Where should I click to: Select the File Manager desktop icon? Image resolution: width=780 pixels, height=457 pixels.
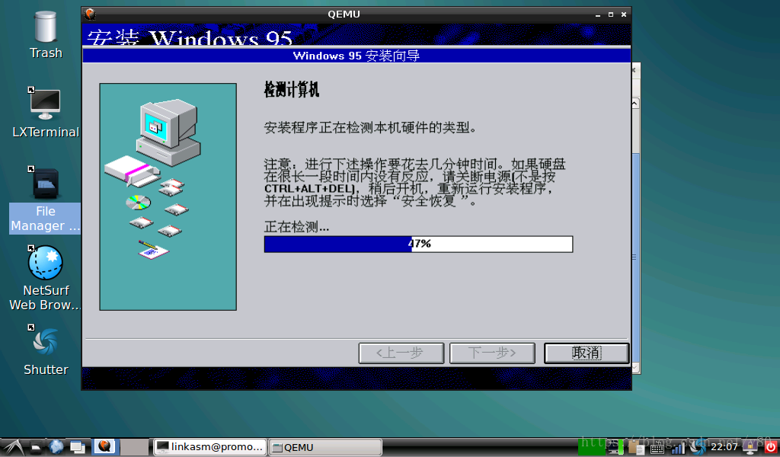pyautogui.click(x=45, y=200)
